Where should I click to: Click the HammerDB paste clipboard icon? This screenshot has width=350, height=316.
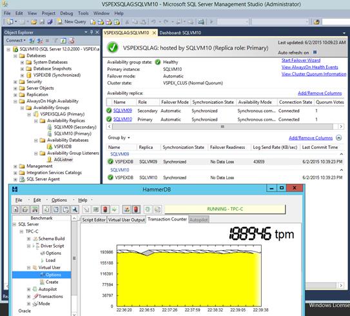click(65, 210)
